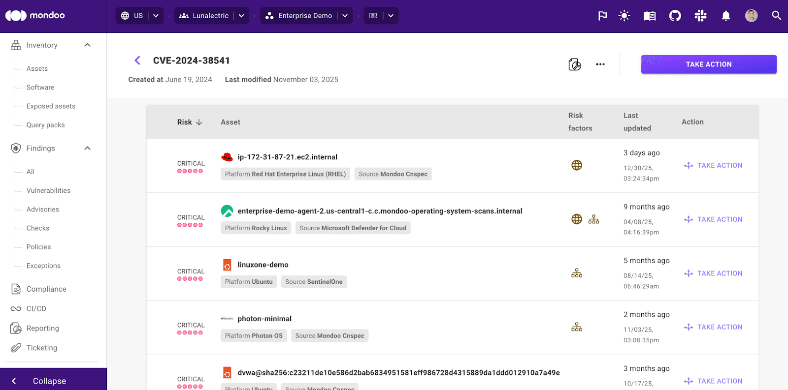
Task: Click the Asset column header
Action: click(x=230, y=122)
